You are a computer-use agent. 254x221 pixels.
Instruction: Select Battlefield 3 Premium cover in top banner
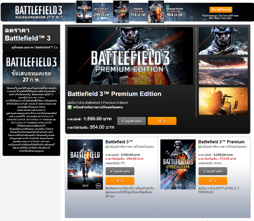(x=121, y=12)
